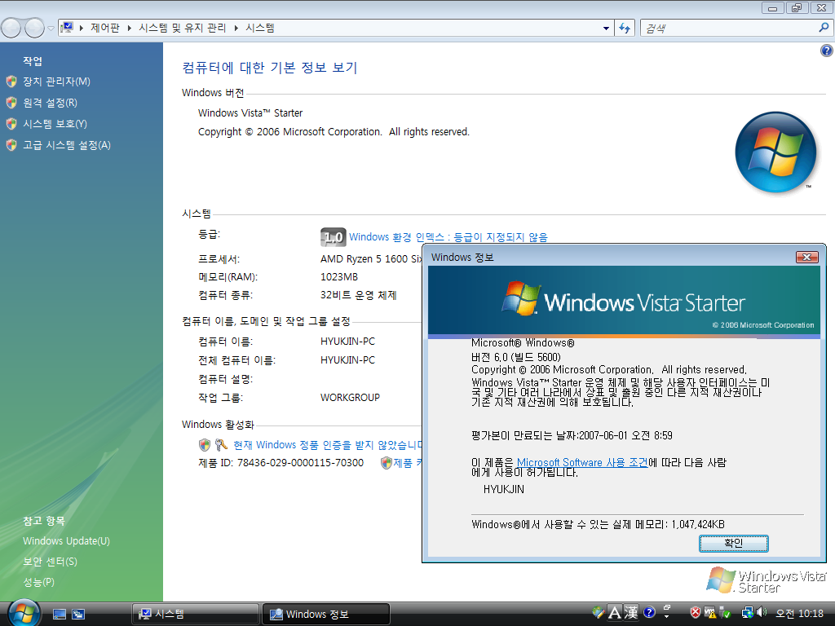Click the Windows 환경 인덱스 rating link
The height and width of the screenshot is (626, 835).
pos(448,237)
